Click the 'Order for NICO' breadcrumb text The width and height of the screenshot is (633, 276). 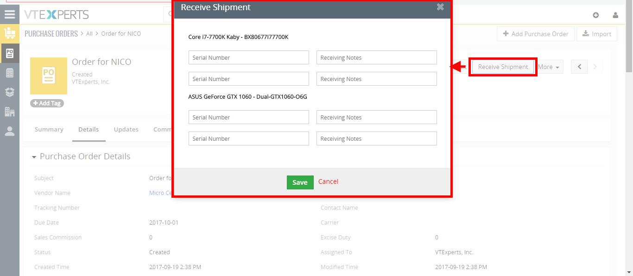point(121,34)
